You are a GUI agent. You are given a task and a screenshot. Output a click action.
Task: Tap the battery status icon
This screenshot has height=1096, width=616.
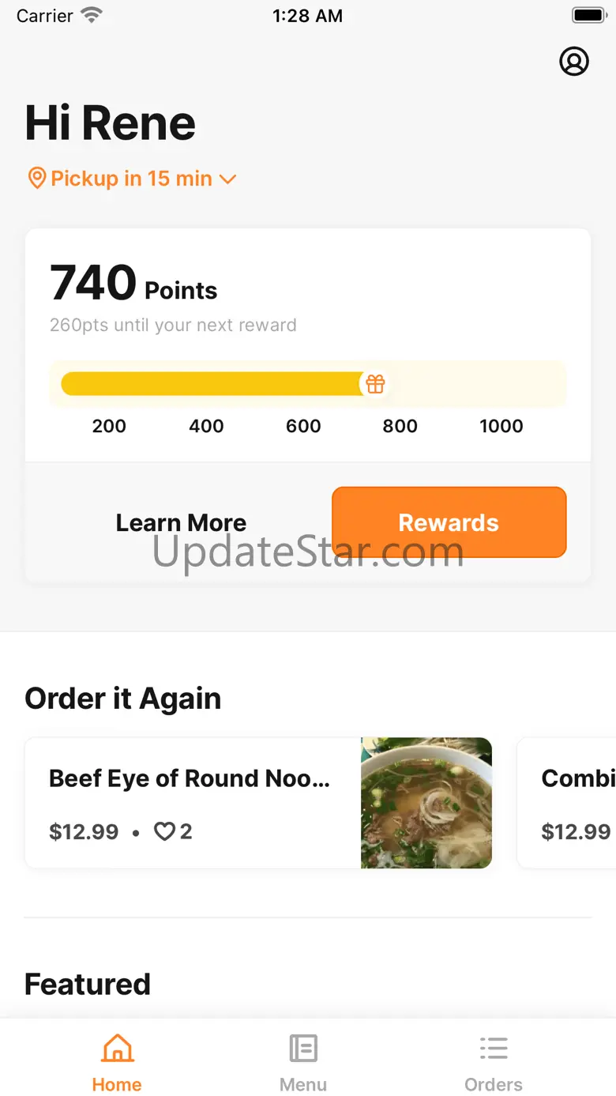tap(588, 16)
